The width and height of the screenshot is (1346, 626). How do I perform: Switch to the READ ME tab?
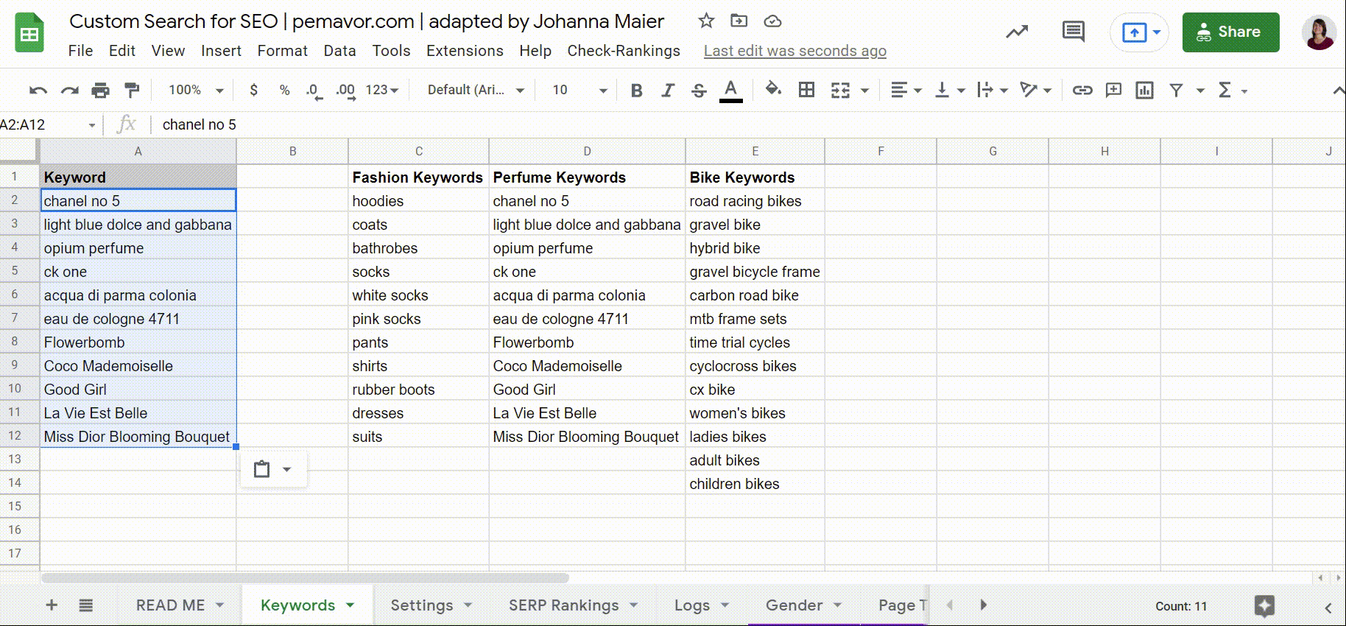[171, 605]
